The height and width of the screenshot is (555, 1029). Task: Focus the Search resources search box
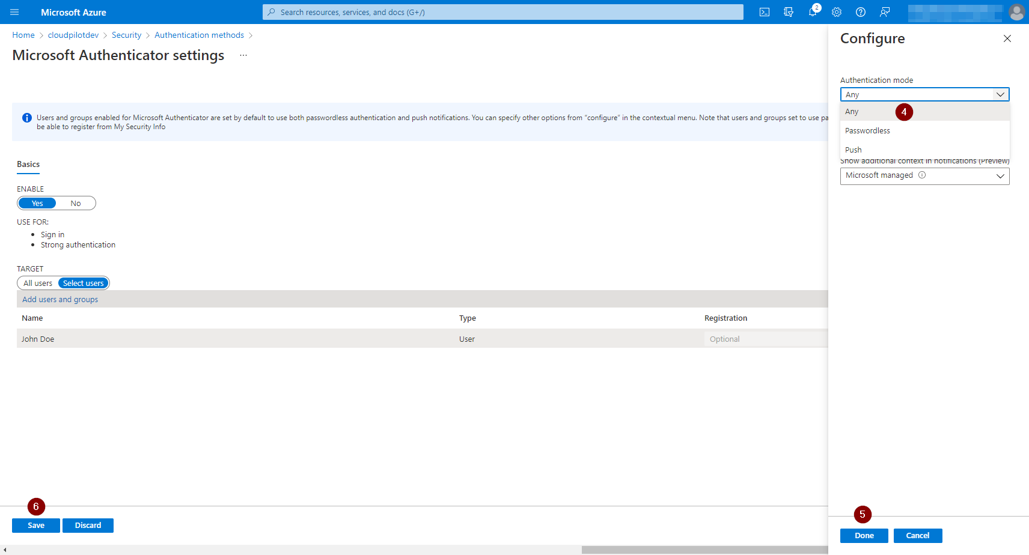(502, 12)
